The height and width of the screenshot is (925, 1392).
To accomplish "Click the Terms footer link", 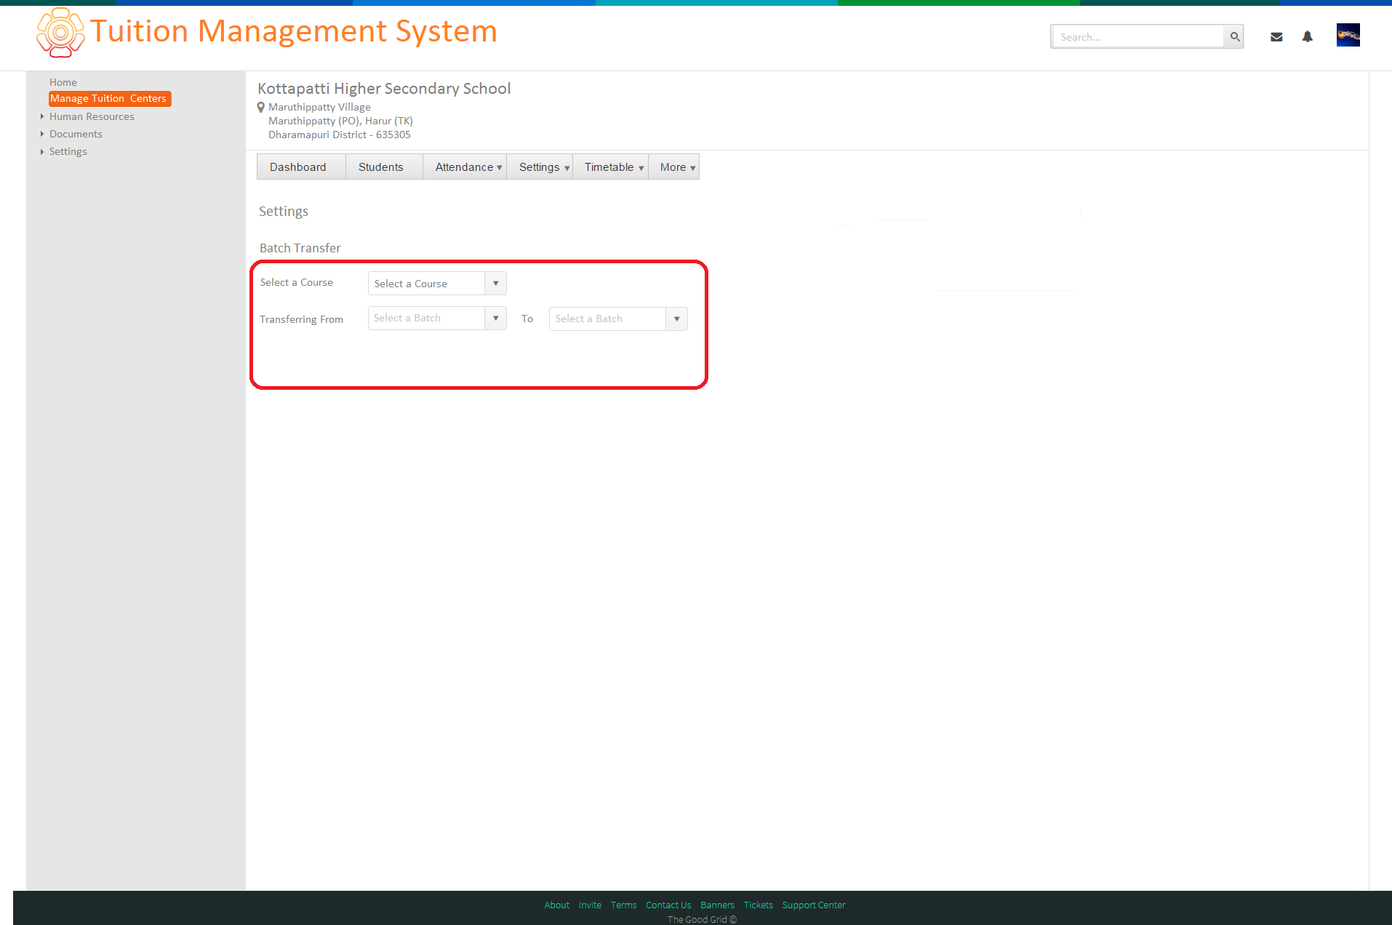I will [x=623, y=905].
